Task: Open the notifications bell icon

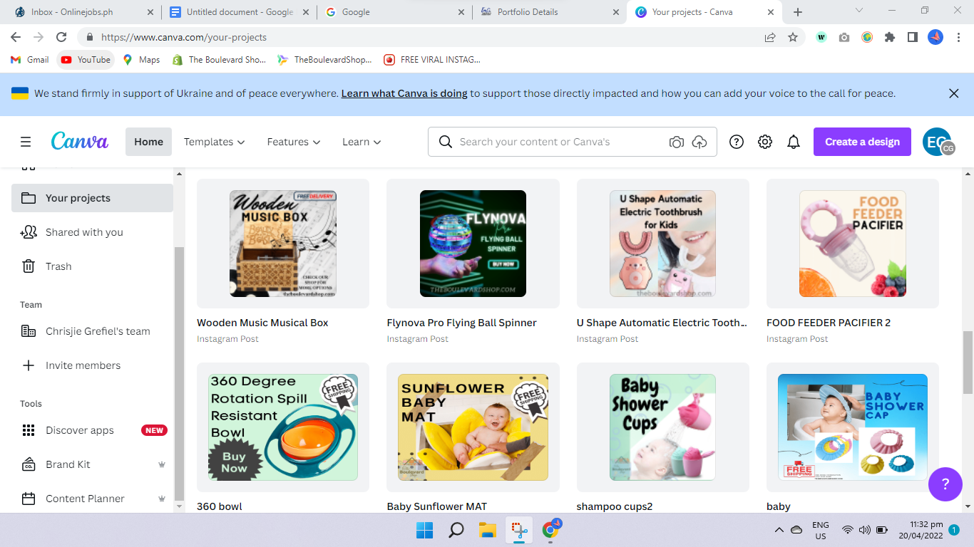Action: point(794,142)
